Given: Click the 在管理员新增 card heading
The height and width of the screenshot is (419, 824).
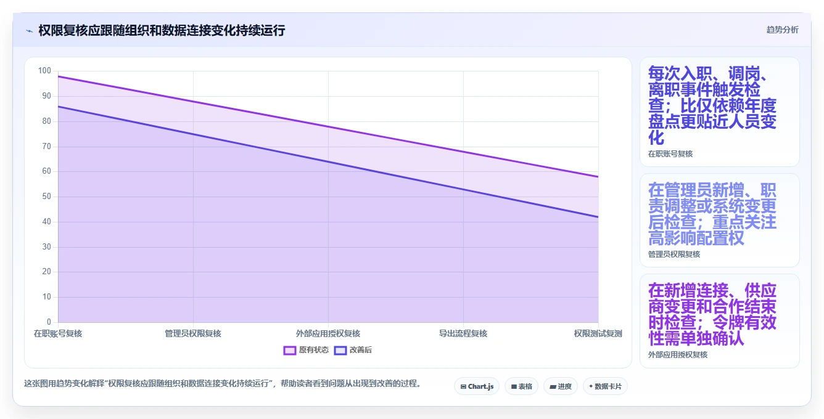Looking at the screenshot, I should click(x=712, y=214).
